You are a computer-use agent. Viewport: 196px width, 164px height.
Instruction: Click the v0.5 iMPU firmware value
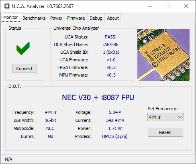click(111, 75)
